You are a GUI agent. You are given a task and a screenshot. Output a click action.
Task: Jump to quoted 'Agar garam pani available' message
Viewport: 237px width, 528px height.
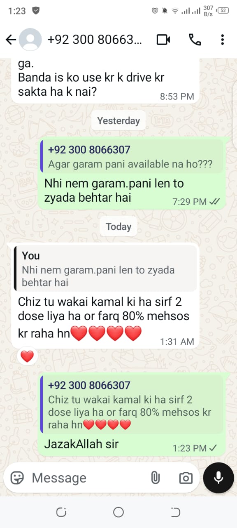tap(132, 156)
